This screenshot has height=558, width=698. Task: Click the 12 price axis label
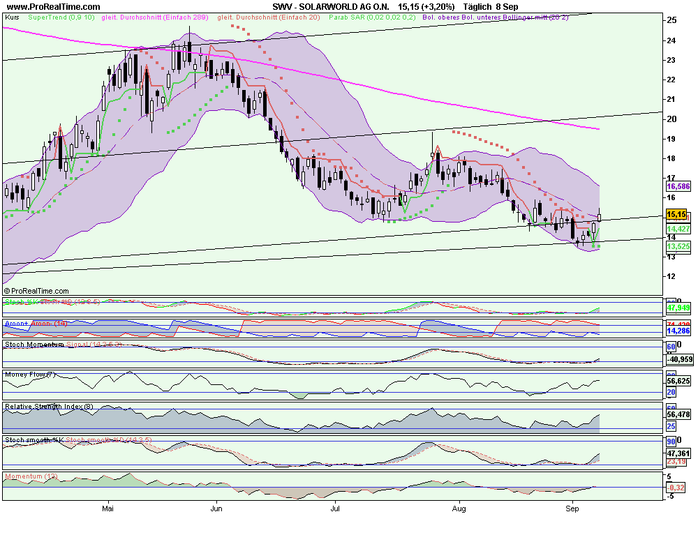coord(671,276)
